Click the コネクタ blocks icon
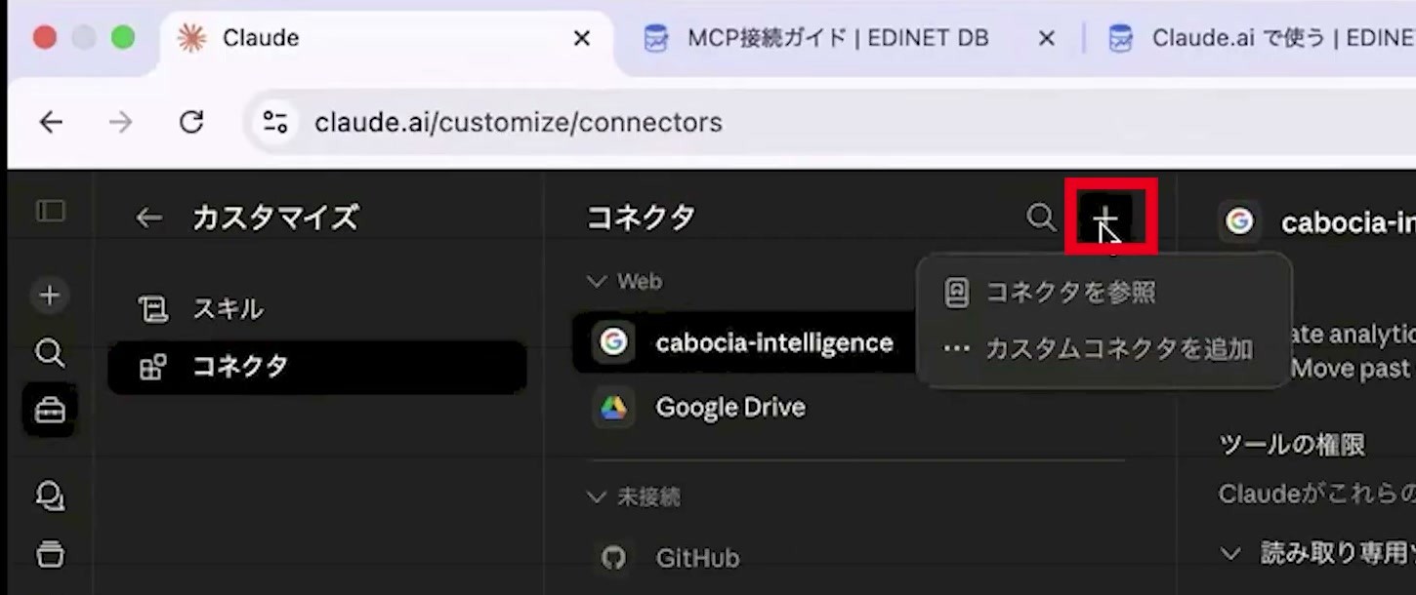 tap(152, 367)
